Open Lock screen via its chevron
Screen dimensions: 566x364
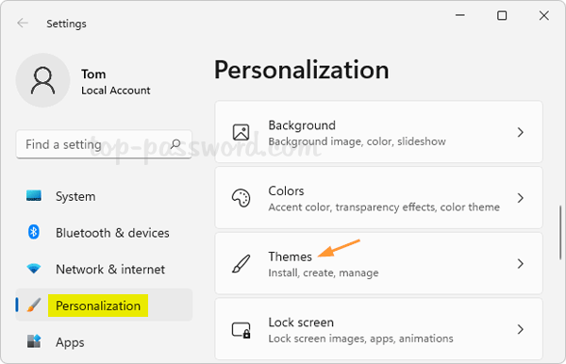[520, 329]
